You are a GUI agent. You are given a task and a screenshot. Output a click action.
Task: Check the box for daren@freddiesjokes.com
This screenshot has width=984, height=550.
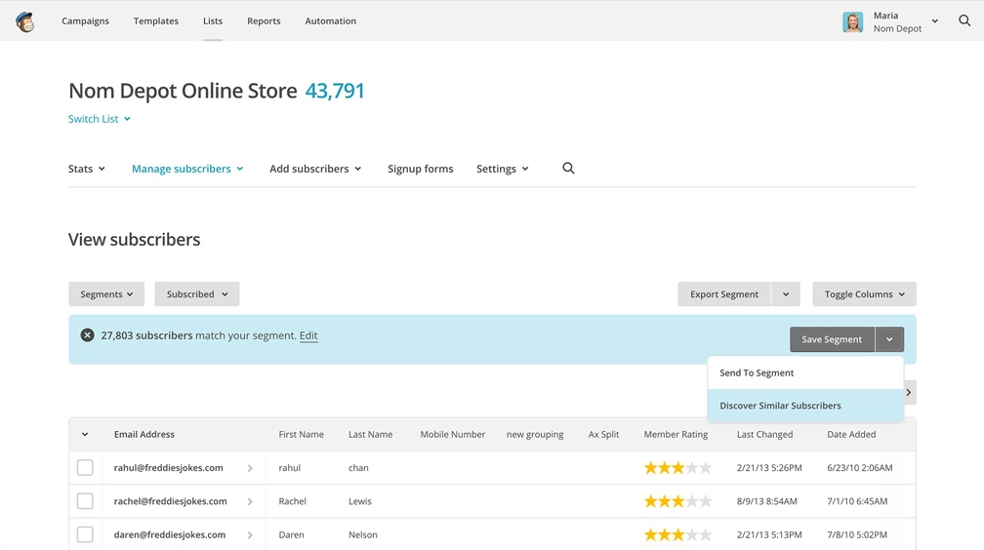pos(85,534)
